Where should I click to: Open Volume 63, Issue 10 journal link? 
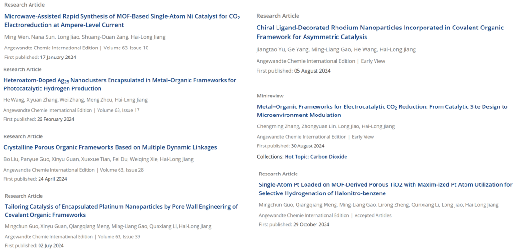tap(126, 48)
